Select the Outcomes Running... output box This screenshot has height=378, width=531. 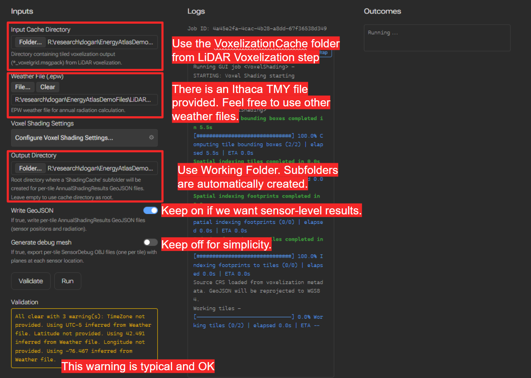click(437, 38)
